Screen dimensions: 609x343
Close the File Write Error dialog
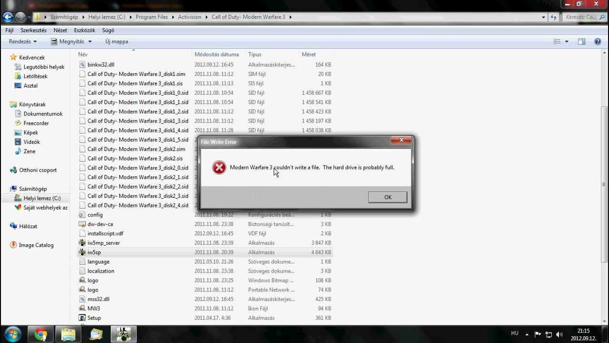(x=401, y=140)
